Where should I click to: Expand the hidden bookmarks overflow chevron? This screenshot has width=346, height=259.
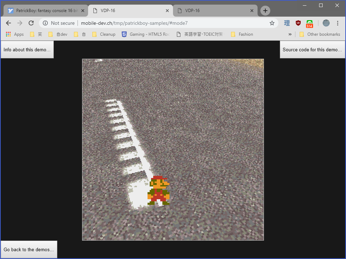pos(290,34)
